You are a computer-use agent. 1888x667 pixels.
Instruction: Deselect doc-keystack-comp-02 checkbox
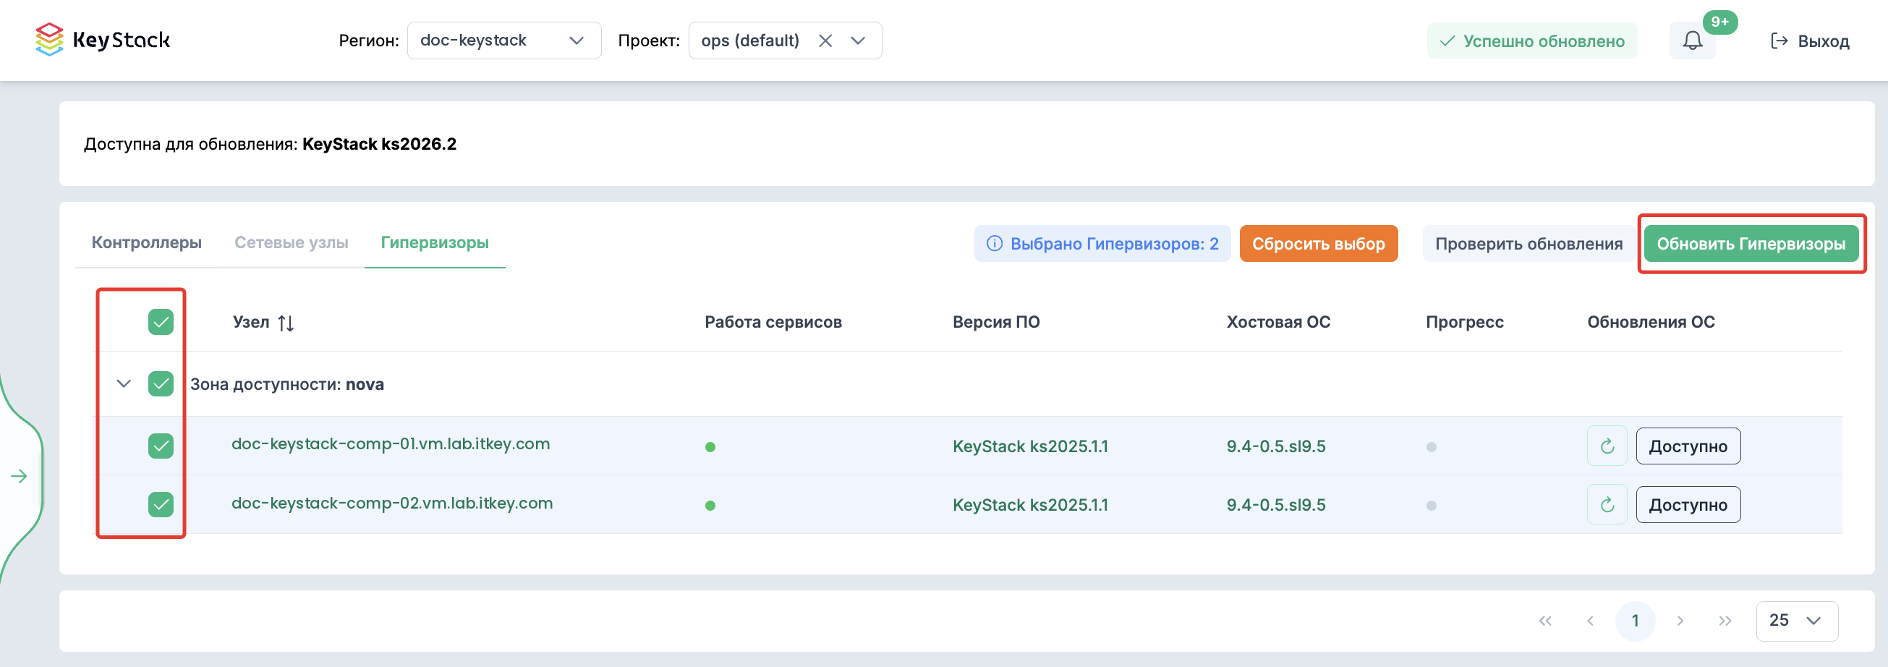161,504
